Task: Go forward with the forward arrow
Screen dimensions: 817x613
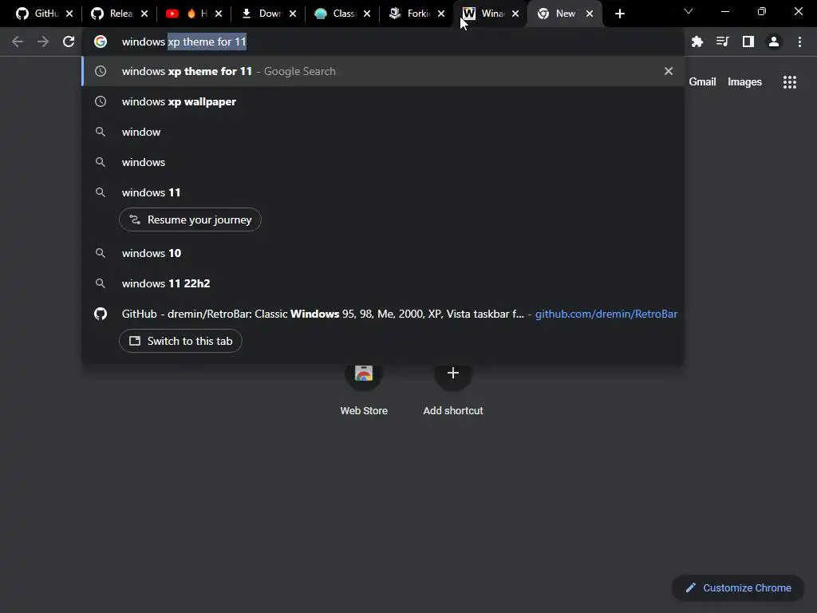Action: coord(43,42)
